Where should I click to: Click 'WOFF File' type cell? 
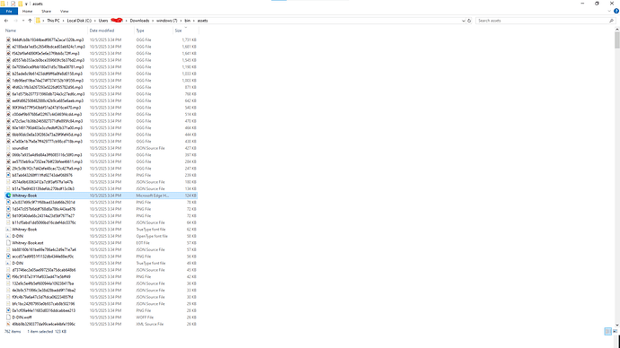(x=145, y=318)
